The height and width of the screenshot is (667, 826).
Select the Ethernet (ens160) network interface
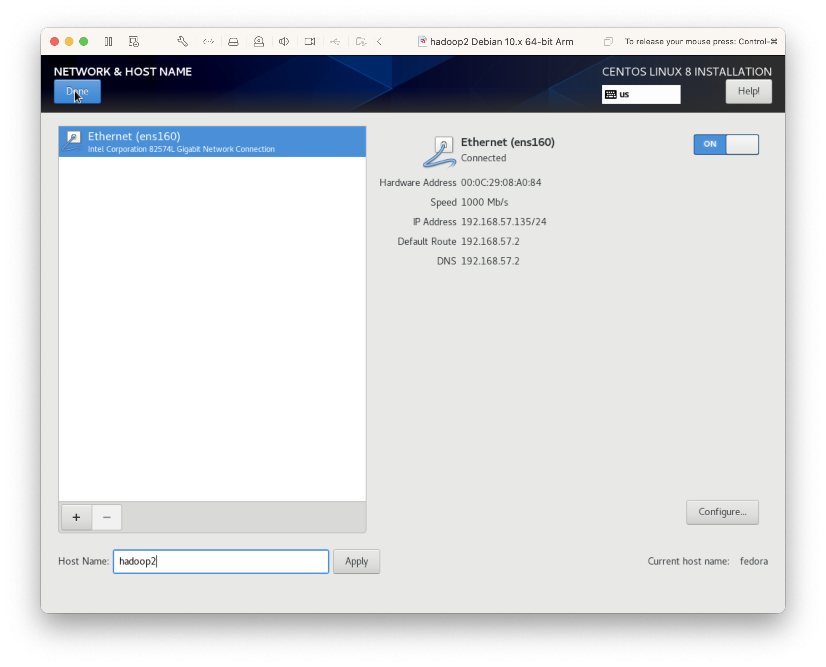point(212,141)
